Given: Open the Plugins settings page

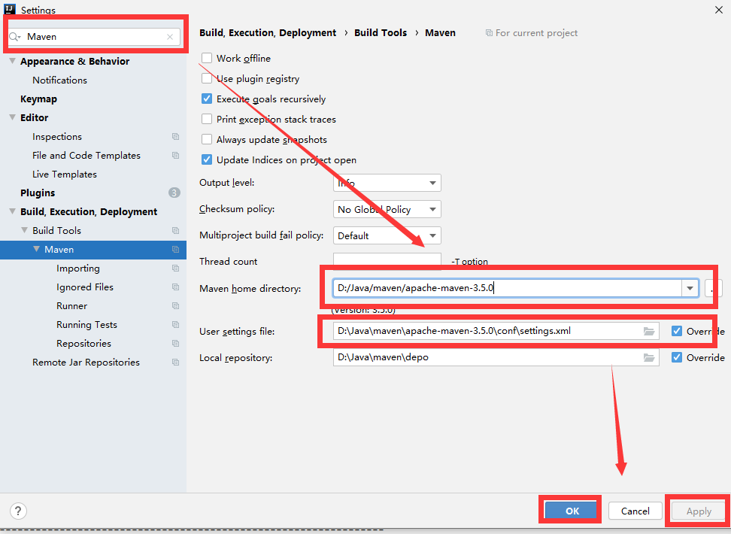Looking at the screenshot, I should [x=38, y=193].
